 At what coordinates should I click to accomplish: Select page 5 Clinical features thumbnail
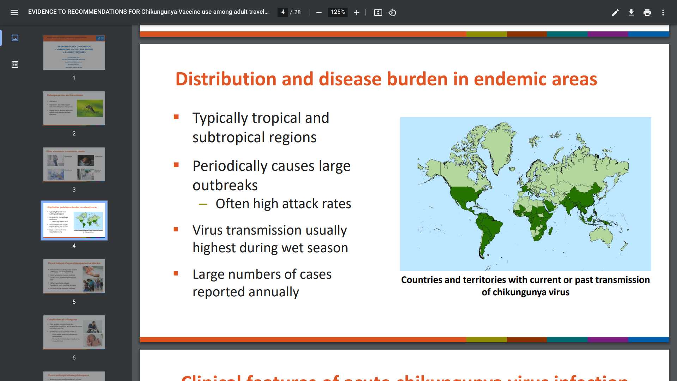pos(74,277)
